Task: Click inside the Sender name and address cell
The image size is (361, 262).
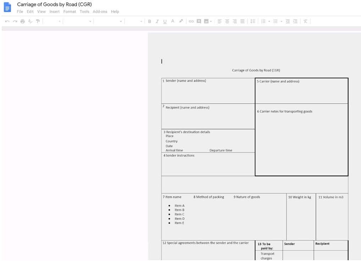Action: 208,93
